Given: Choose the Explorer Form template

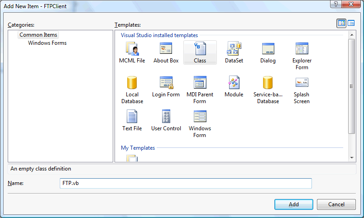Looking at the screenshot, I should (302, 56).
